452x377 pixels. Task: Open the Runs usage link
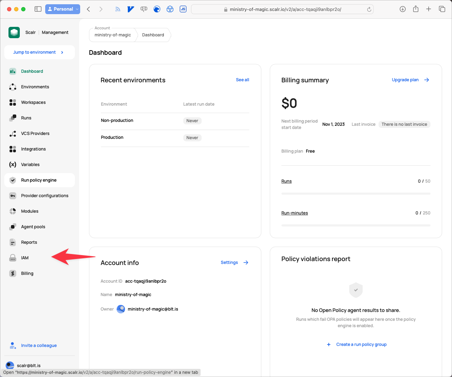pos(286,181)
